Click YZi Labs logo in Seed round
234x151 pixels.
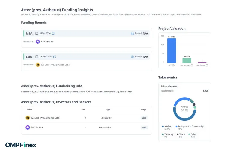click(x=38, y=65)
